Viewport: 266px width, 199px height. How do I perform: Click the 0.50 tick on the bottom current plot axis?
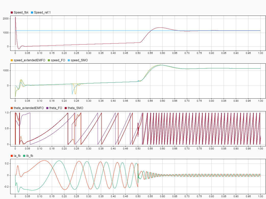click(138, 196)
